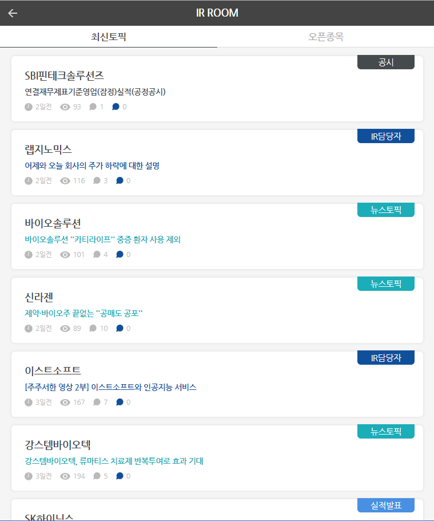Open 이스트소프트 주주서한 영상 2부 post

111,388
